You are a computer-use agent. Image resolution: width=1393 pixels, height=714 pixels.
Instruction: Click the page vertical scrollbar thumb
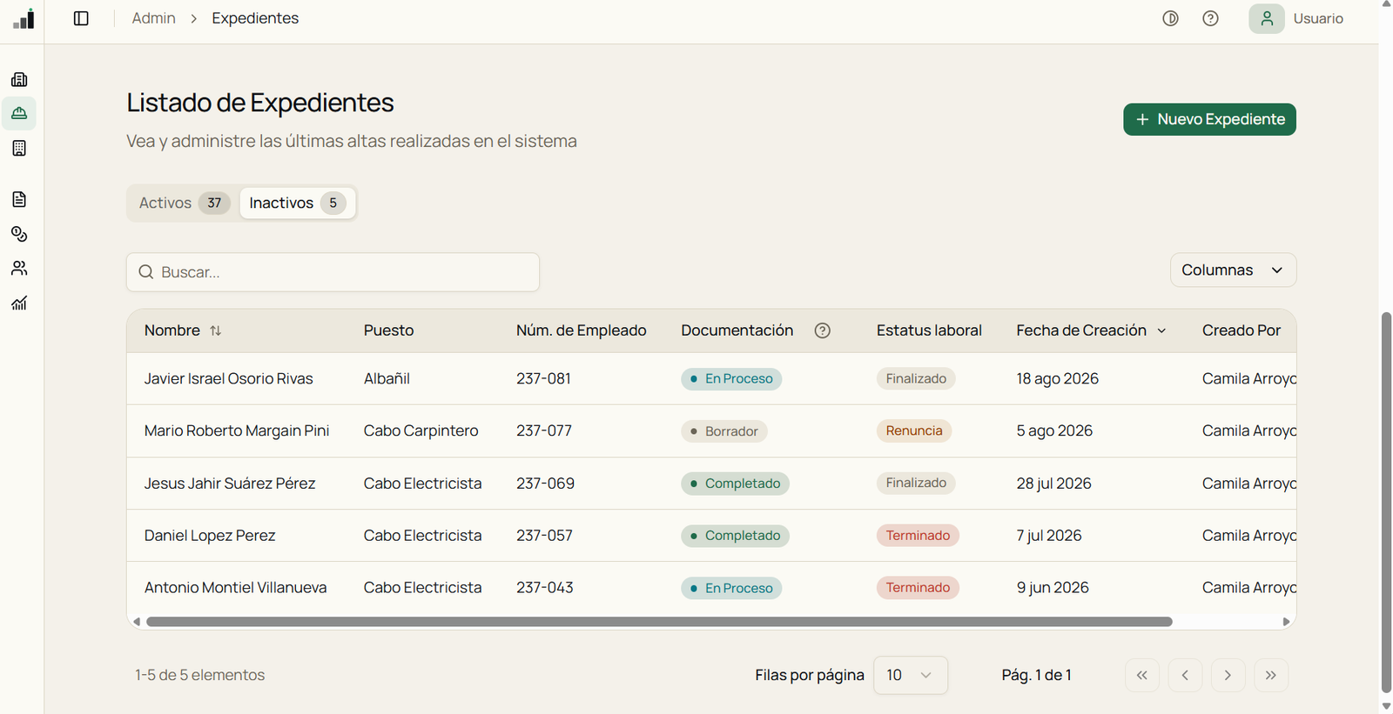coord(1386,503)
